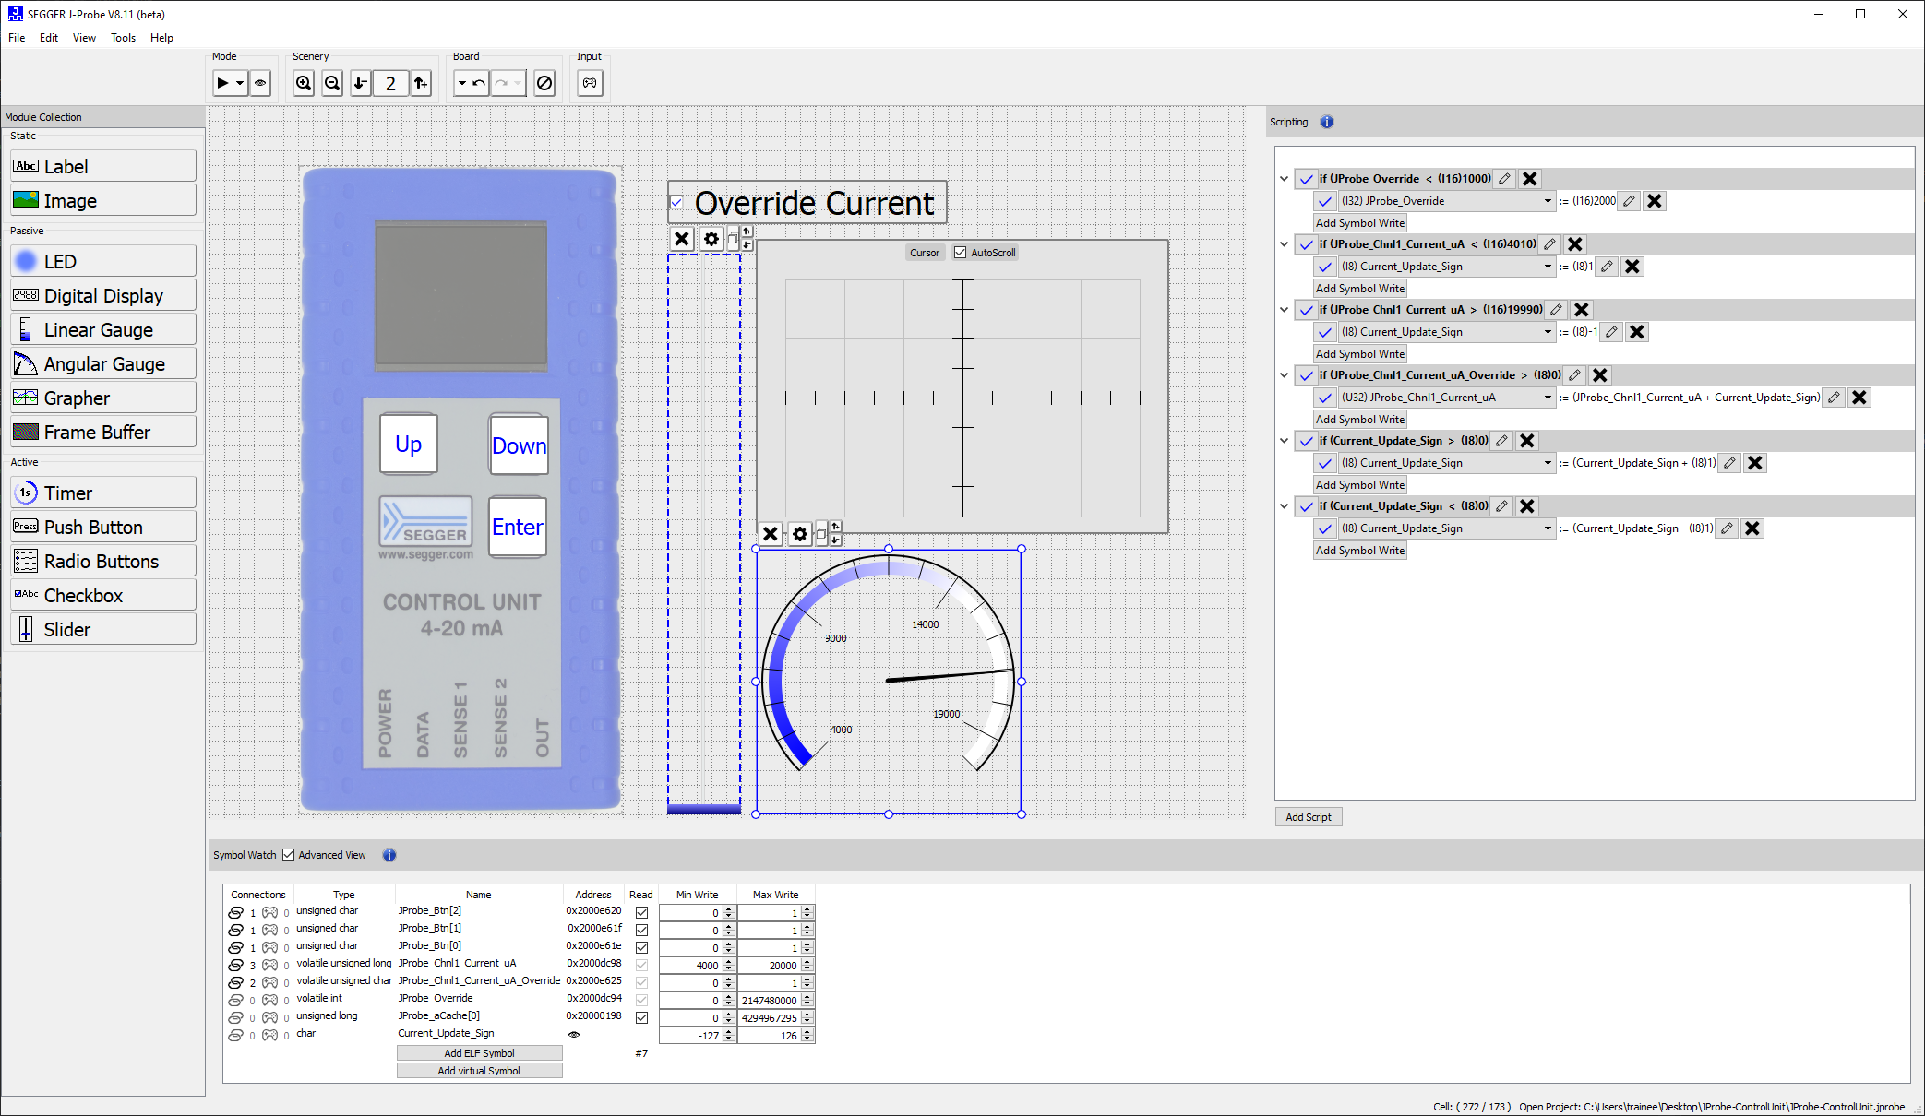Click the gamepad input icon

tap(590, 83)
